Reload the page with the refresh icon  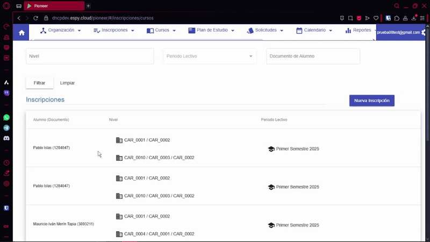point(35,18)
